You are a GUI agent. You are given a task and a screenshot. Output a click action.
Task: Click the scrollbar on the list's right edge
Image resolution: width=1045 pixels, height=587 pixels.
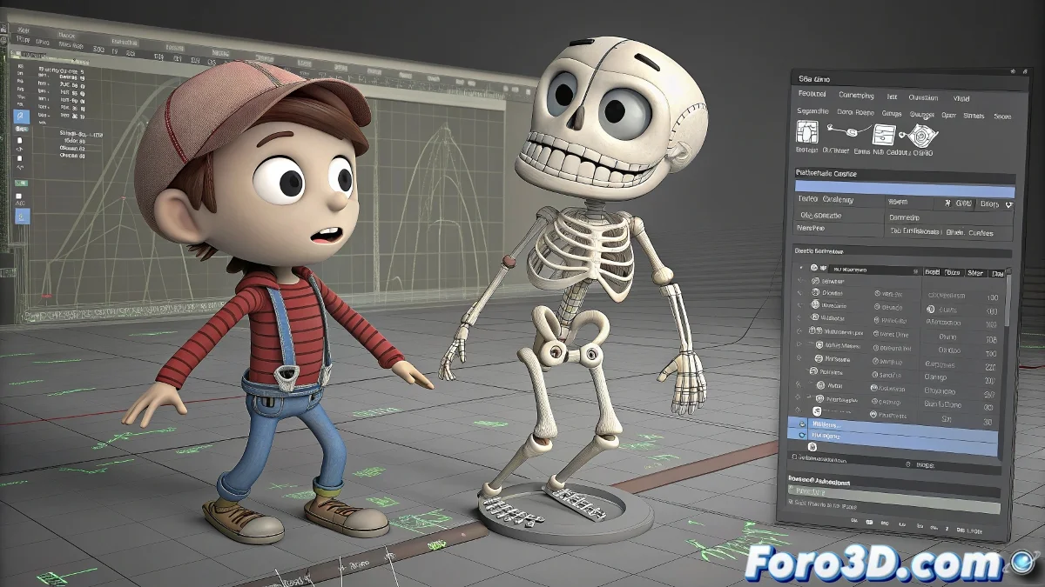1008,300
